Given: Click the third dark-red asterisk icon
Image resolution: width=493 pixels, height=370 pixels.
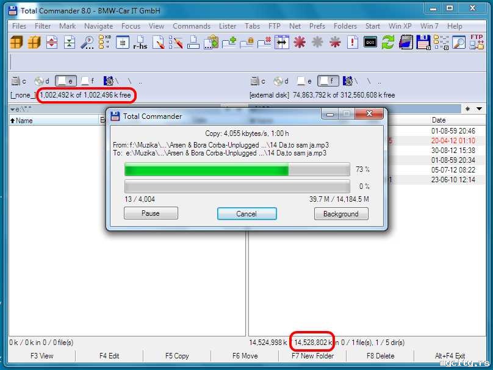Looking at the screenshot, I should 335,42.
